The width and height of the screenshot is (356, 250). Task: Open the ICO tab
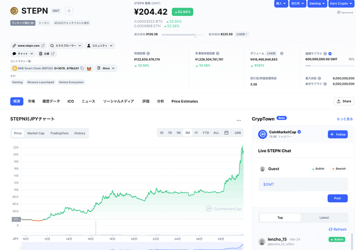[71, 101]
